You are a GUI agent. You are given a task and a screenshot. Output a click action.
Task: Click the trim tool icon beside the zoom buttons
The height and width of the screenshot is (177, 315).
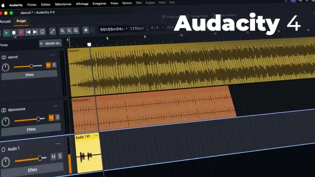click(86, 30)
